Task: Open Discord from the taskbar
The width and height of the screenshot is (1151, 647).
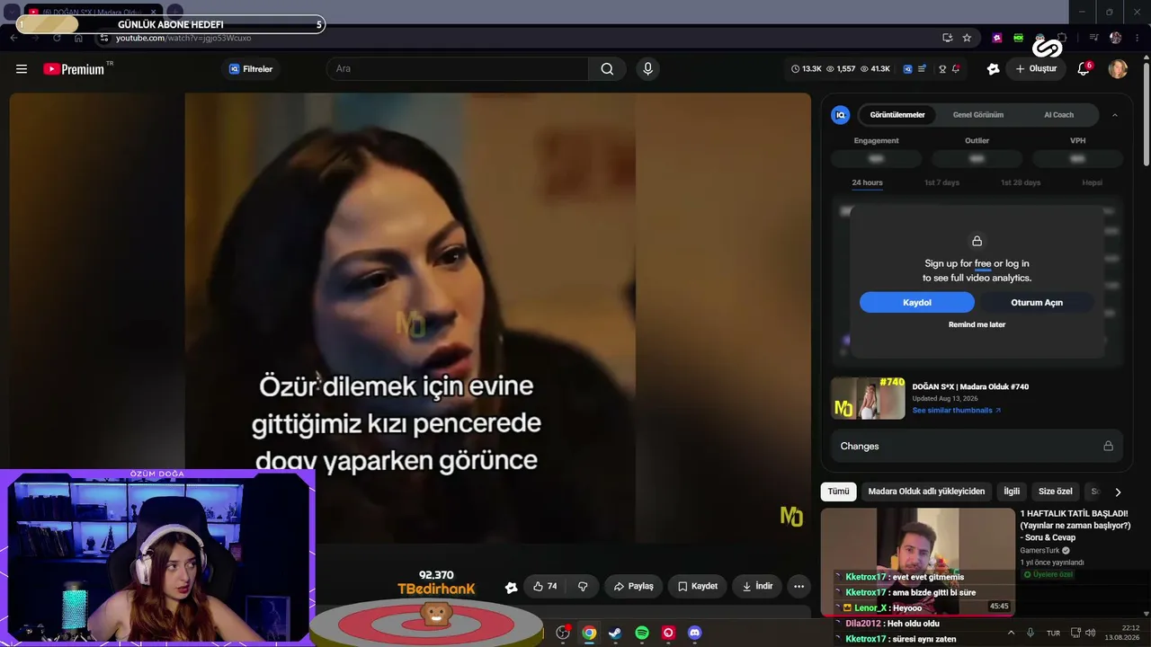Action: (x=694, y=633)
